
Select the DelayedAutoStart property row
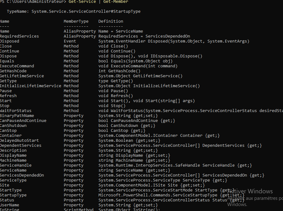(19, 140)
